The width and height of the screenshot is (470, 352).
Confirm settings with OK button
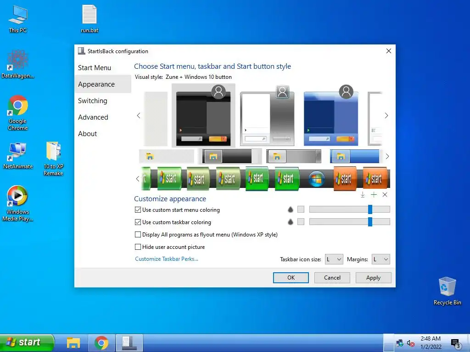click(x=291, y=278)
